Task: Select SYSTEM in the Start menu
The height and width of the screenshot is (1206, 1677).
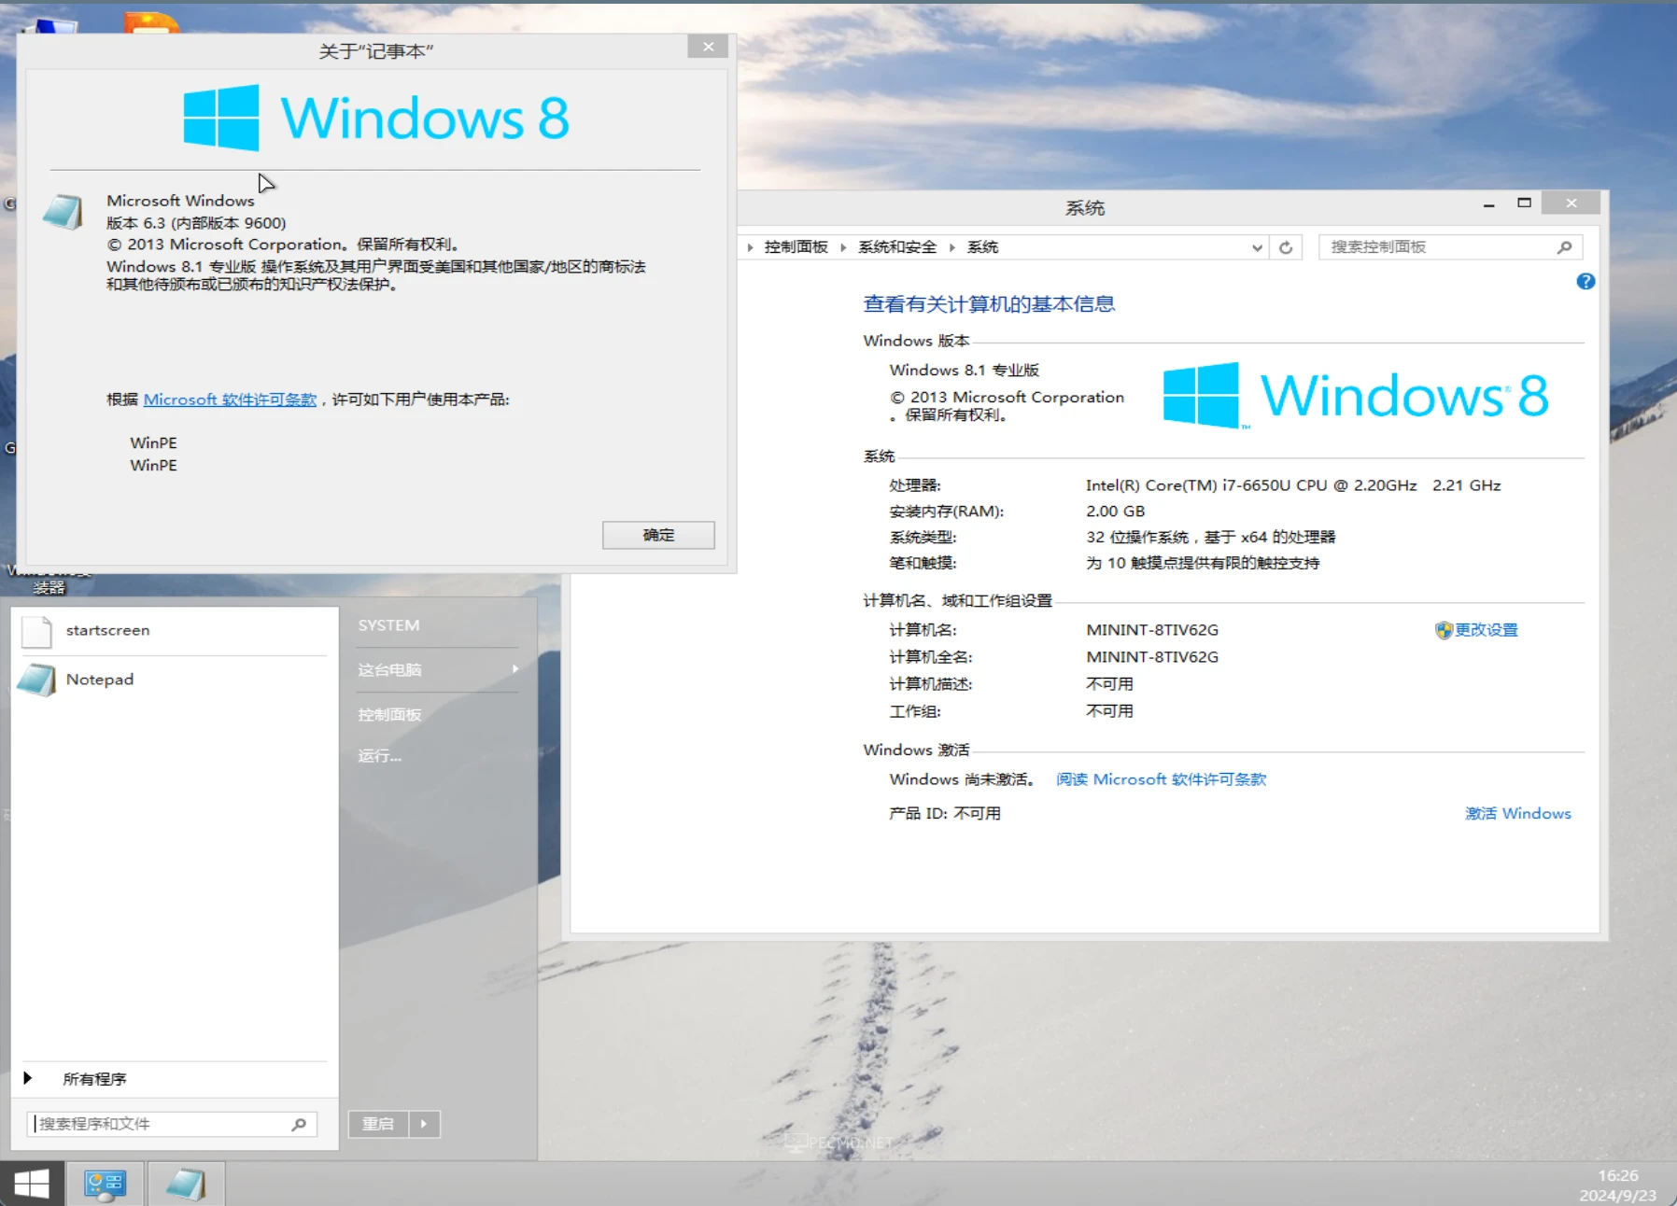Action: 389,625
